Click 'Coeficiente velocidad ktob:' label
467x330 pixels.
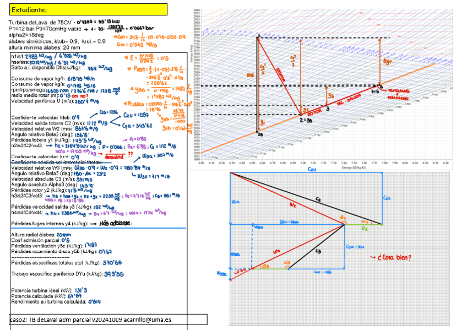click(41, 118)
